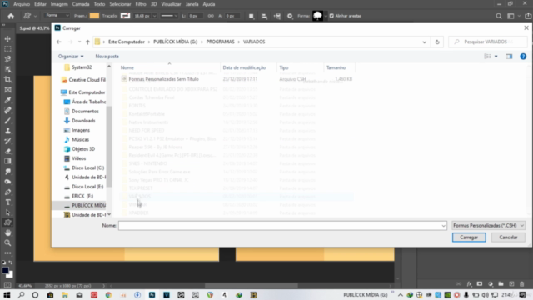Screen dimensions: 533x300
Task: Select the Zoom tool in toolbar
Action: (x=7, y=242)
